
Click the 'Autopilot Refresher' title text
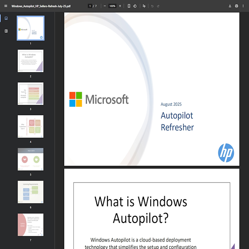coord(177,121)
